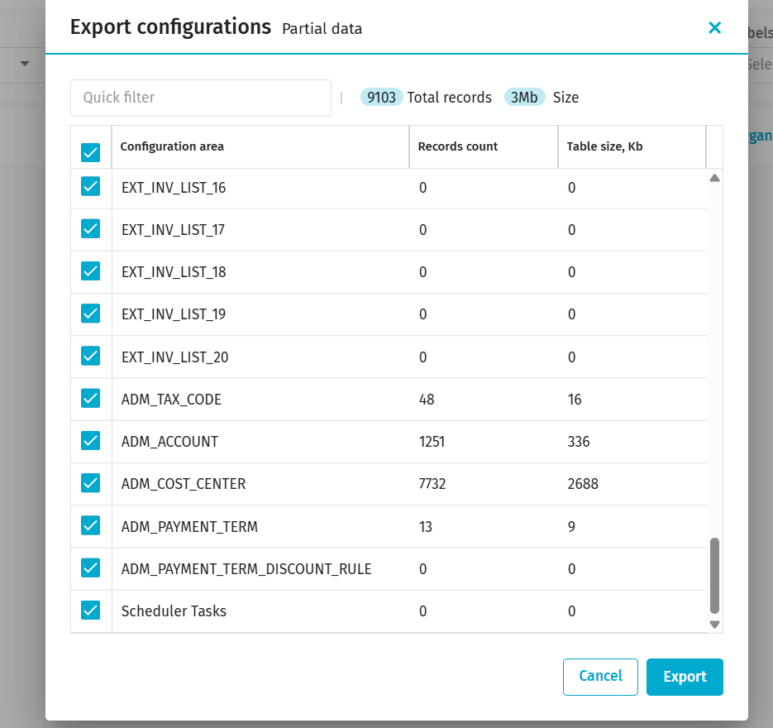This screenshot has height=728, width=773.
Task: Sort by Configuration area column header
Action: [172, 146]
